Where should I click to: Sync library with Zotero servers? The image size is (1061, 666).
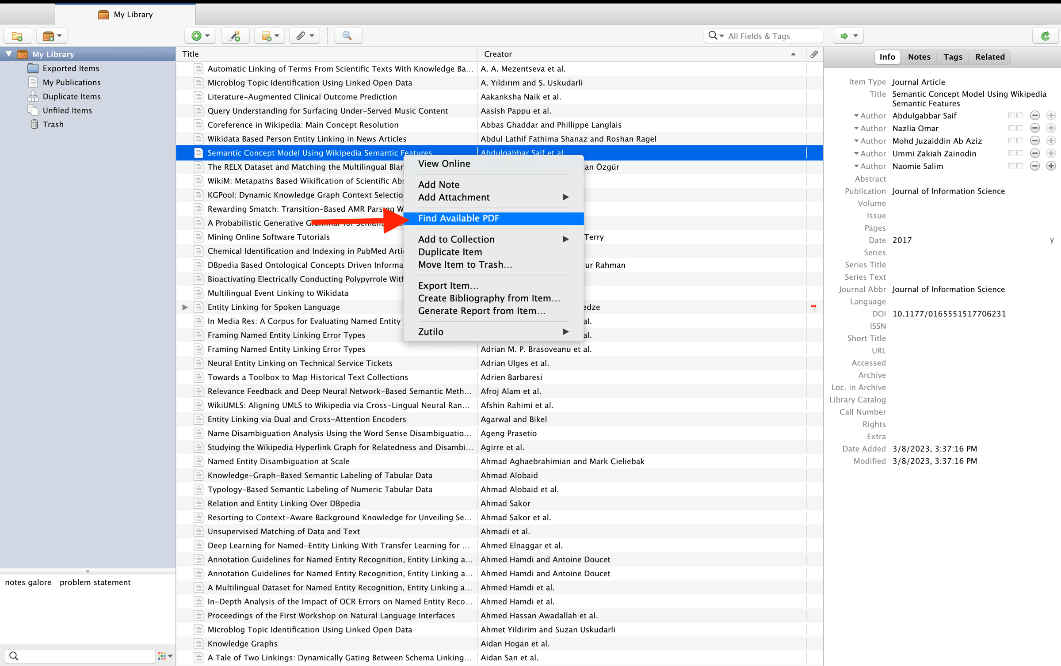tap(1045, 36)
